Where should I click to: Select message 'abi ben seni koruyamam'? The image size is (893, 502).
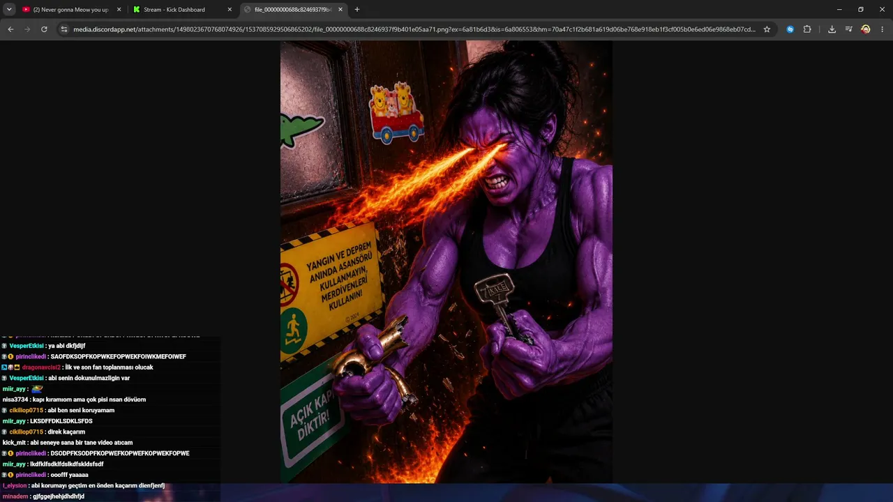pyautogui.click(x=81, y=411)
